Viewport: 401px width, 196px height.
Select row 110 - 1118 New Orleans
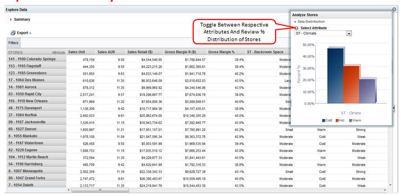(x=36, y=101)
